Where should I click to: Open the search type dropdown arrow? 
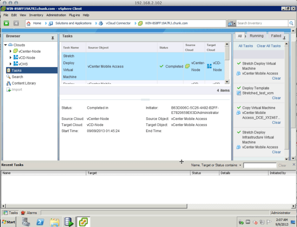tap(234, 24)
